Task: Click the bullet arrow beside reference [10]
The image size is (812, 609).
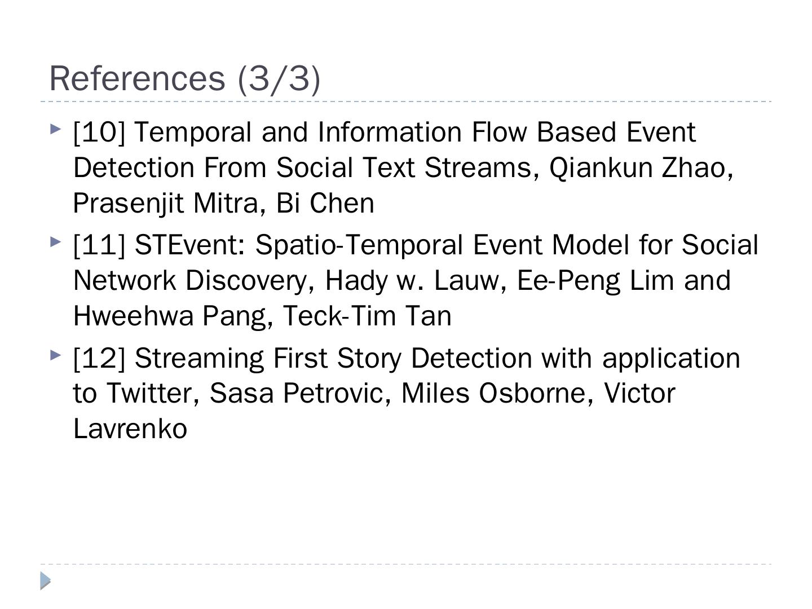Action: (55, 130)
